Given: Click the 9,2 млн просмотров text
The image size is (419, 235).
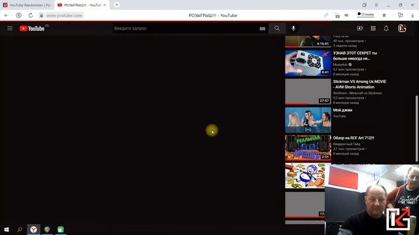Looking at the screenshot, I should coord(348,98).
